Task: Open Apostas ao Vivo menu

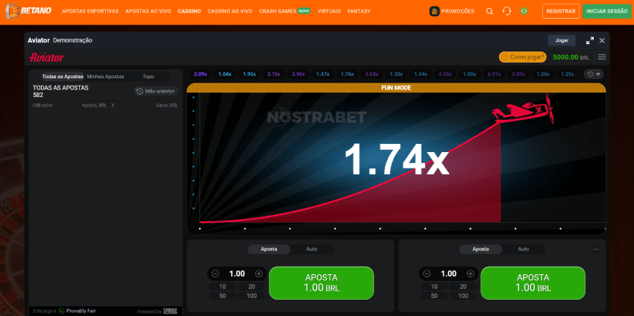Action: coord(148,11)
